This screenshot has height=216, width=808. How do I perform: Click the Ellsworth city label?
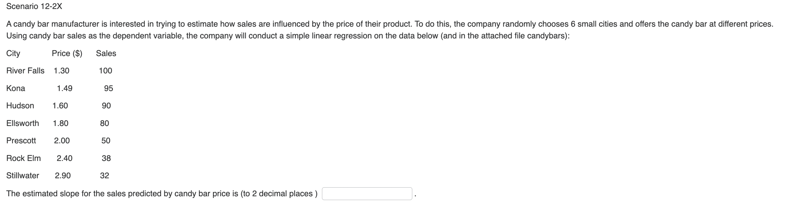coord(23,123)
